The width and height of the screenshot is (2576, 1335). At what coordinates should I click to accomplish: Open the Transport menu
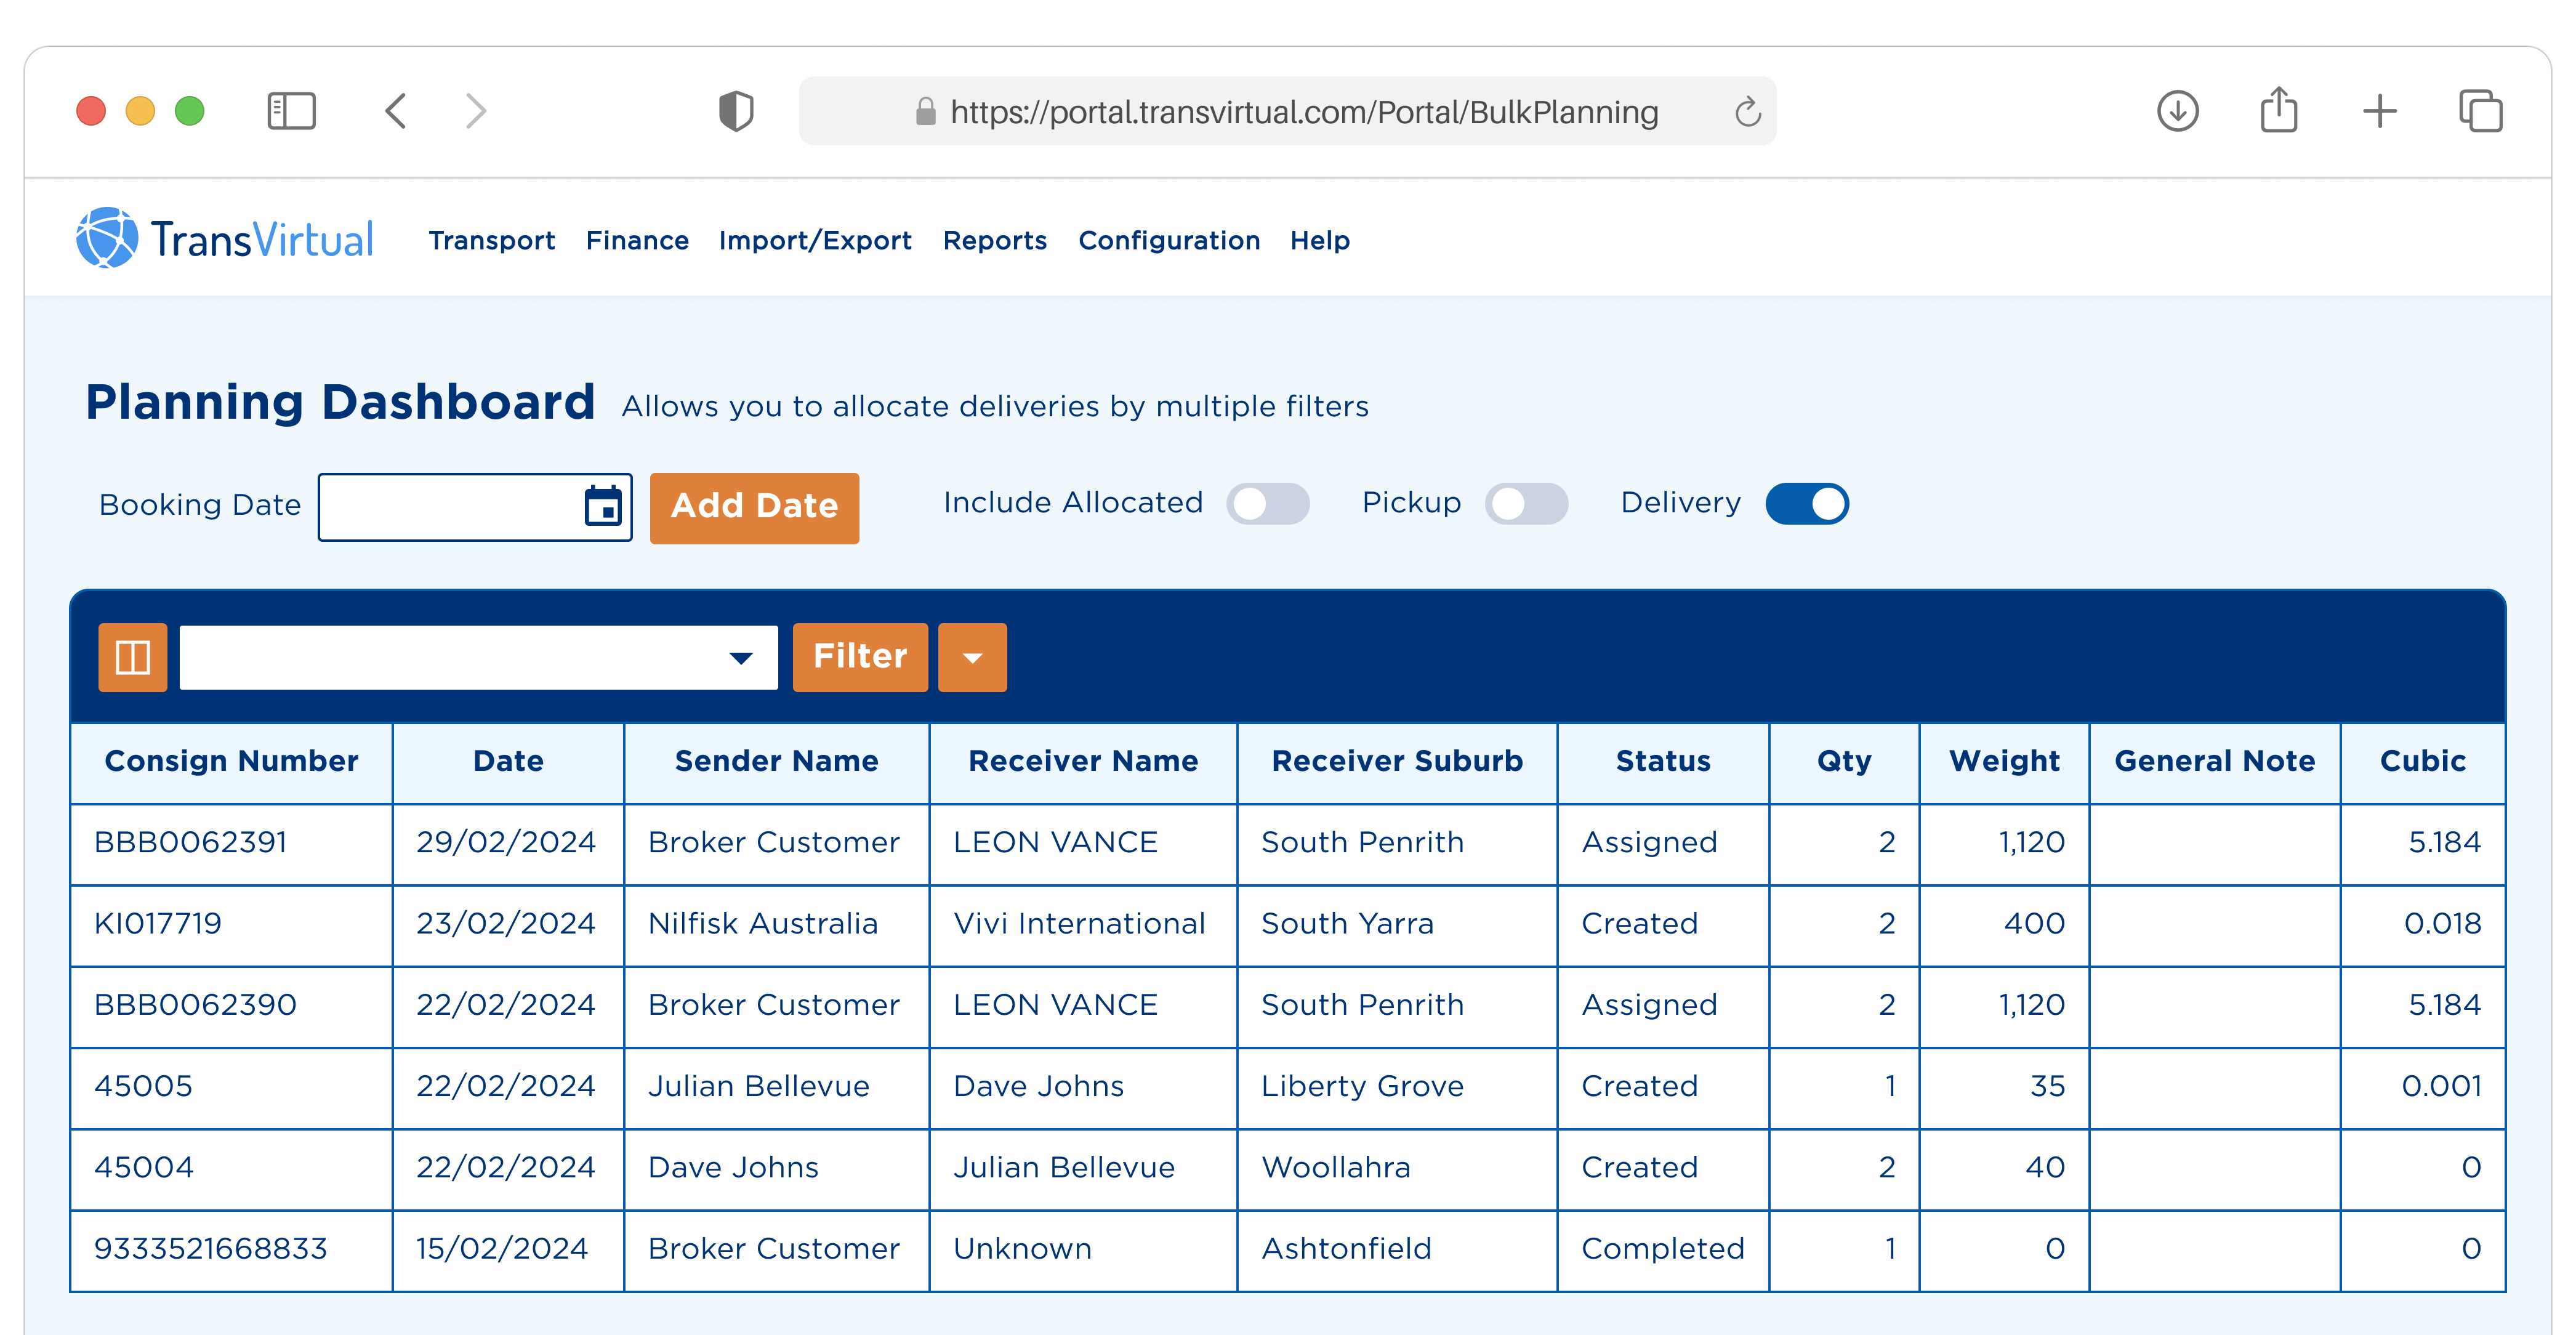pos(491,240)
